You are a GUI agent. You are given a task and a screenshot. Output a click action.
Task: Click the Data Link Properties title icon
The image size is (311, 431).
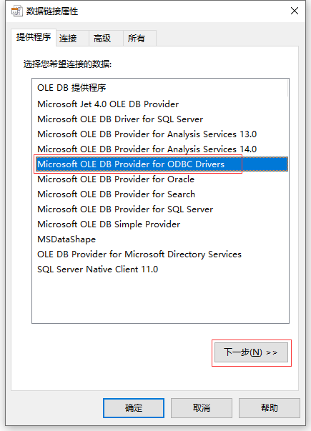(x=16, y=11)
